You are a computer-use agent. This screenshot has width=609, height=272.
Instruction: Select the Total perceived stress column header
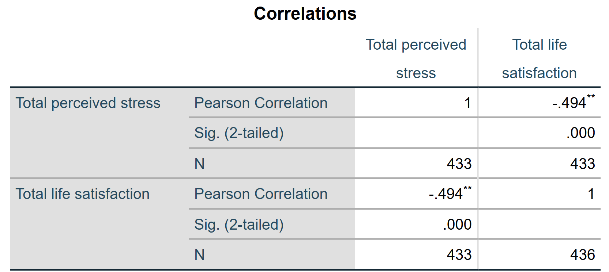[x=416, y=58]
